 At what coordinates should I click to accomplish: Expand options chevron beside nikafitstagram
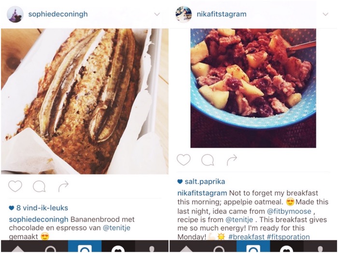325,14
